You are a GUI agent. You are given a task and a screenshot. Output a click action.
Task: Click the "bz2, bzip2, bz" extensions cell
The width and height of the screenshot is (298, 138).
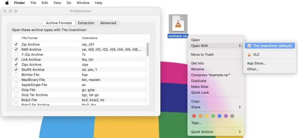[93, 100]
